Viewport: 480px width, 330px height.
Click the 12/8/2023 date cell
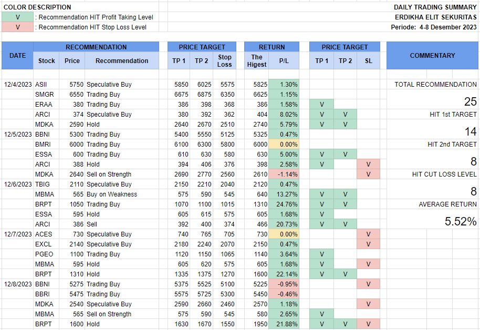point(17,284)
